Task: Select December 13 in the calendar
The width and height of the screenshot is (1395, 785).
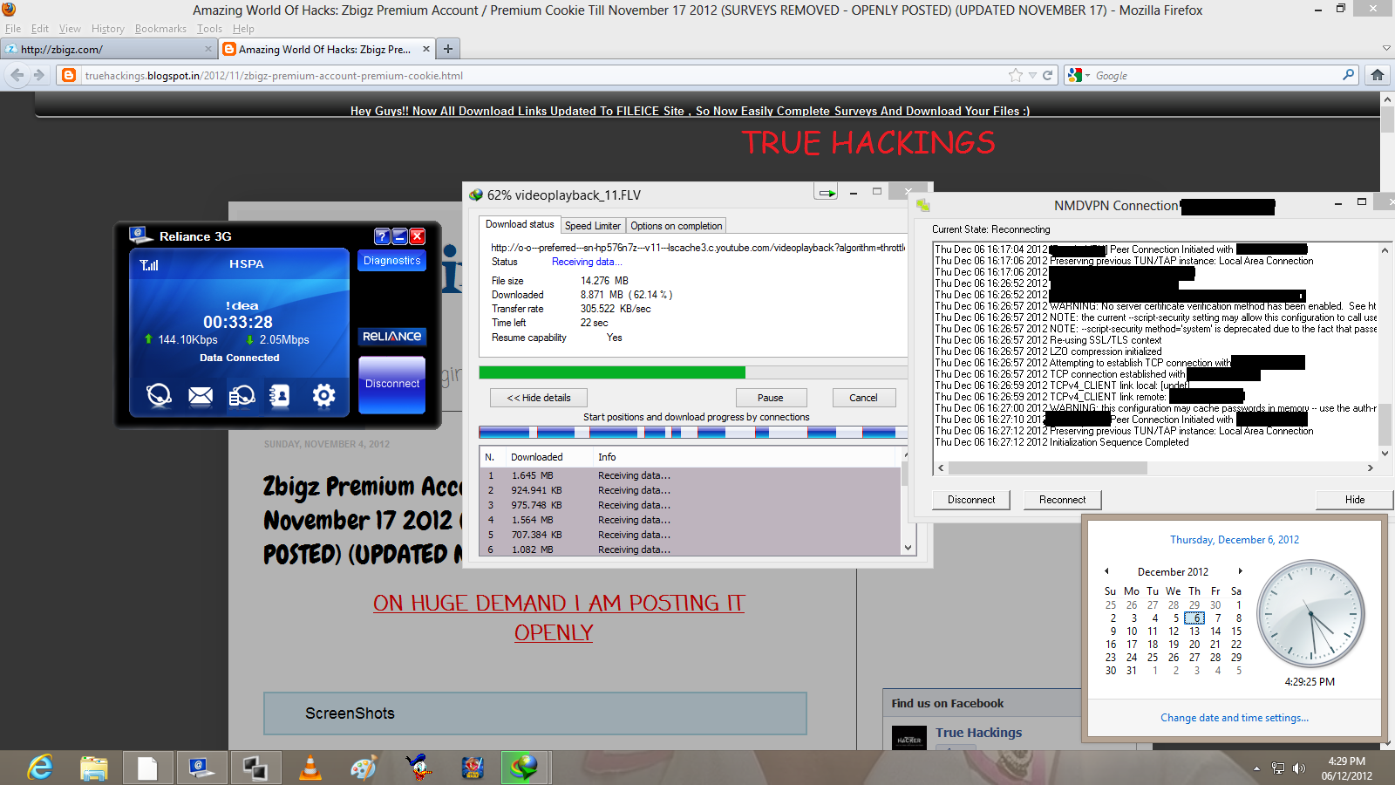Action: [1194, 631]
